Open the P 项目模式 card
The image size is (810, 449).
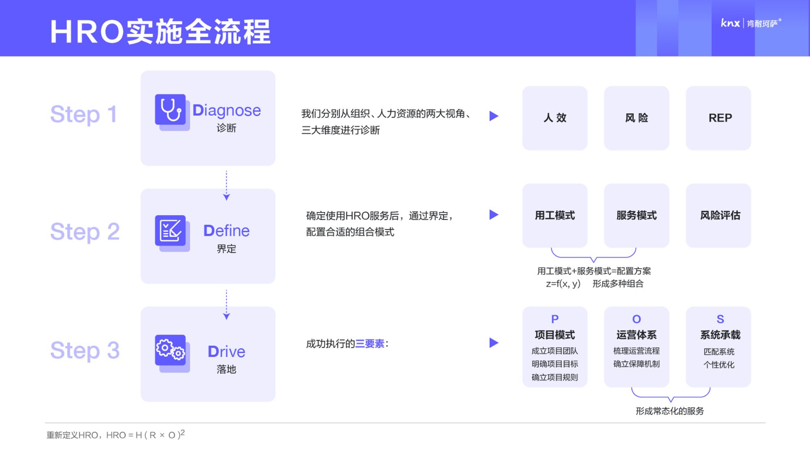point(554,347)
